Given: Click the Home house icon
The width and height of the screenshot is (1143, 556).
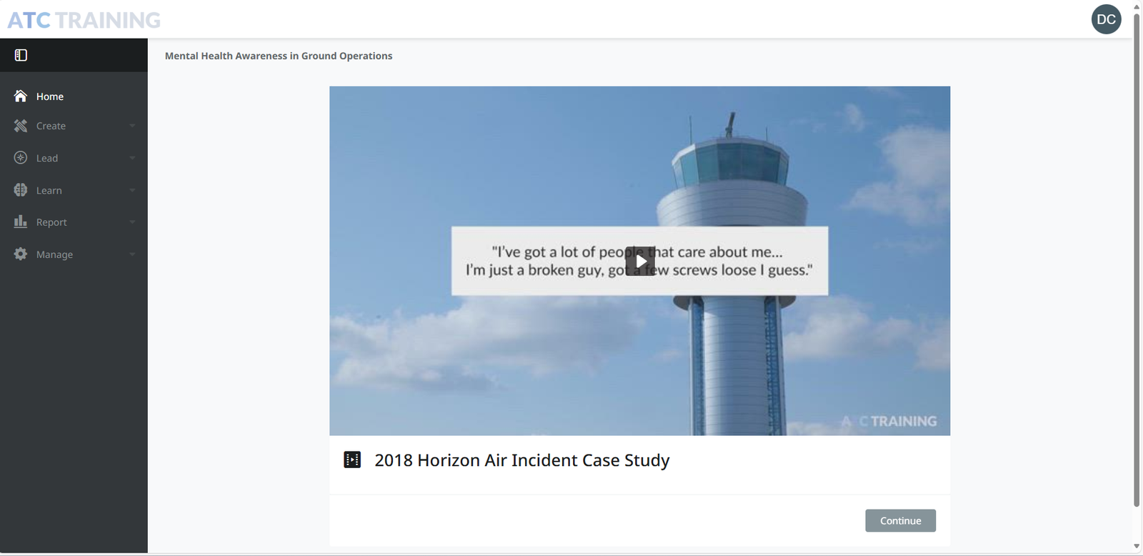Looking at the screenshot, I should pyautogui.click(x=21, y=96).
